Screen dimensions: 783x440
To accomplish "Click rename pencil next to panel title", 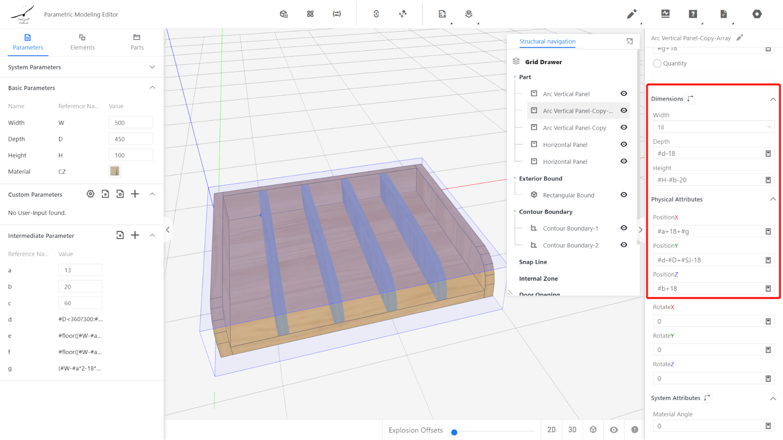I will [x=740, y=38].
